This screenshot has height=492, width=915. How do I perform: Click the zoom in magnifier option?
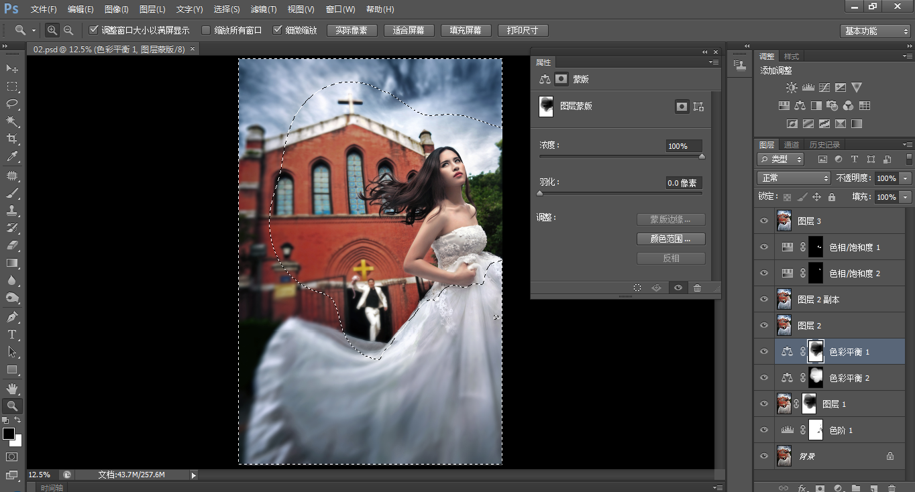coord(52,30)
